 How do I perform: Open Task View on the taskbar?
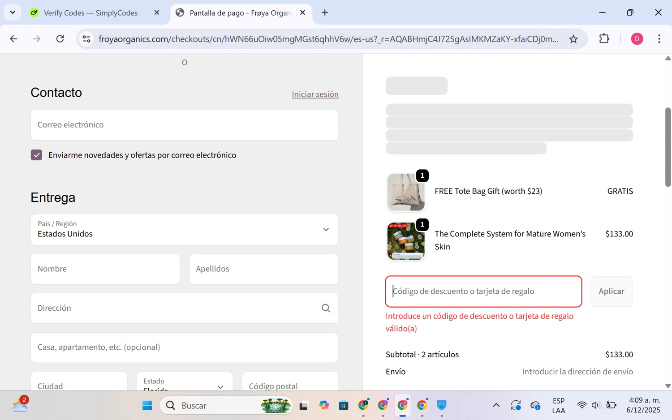coord(304,406)
